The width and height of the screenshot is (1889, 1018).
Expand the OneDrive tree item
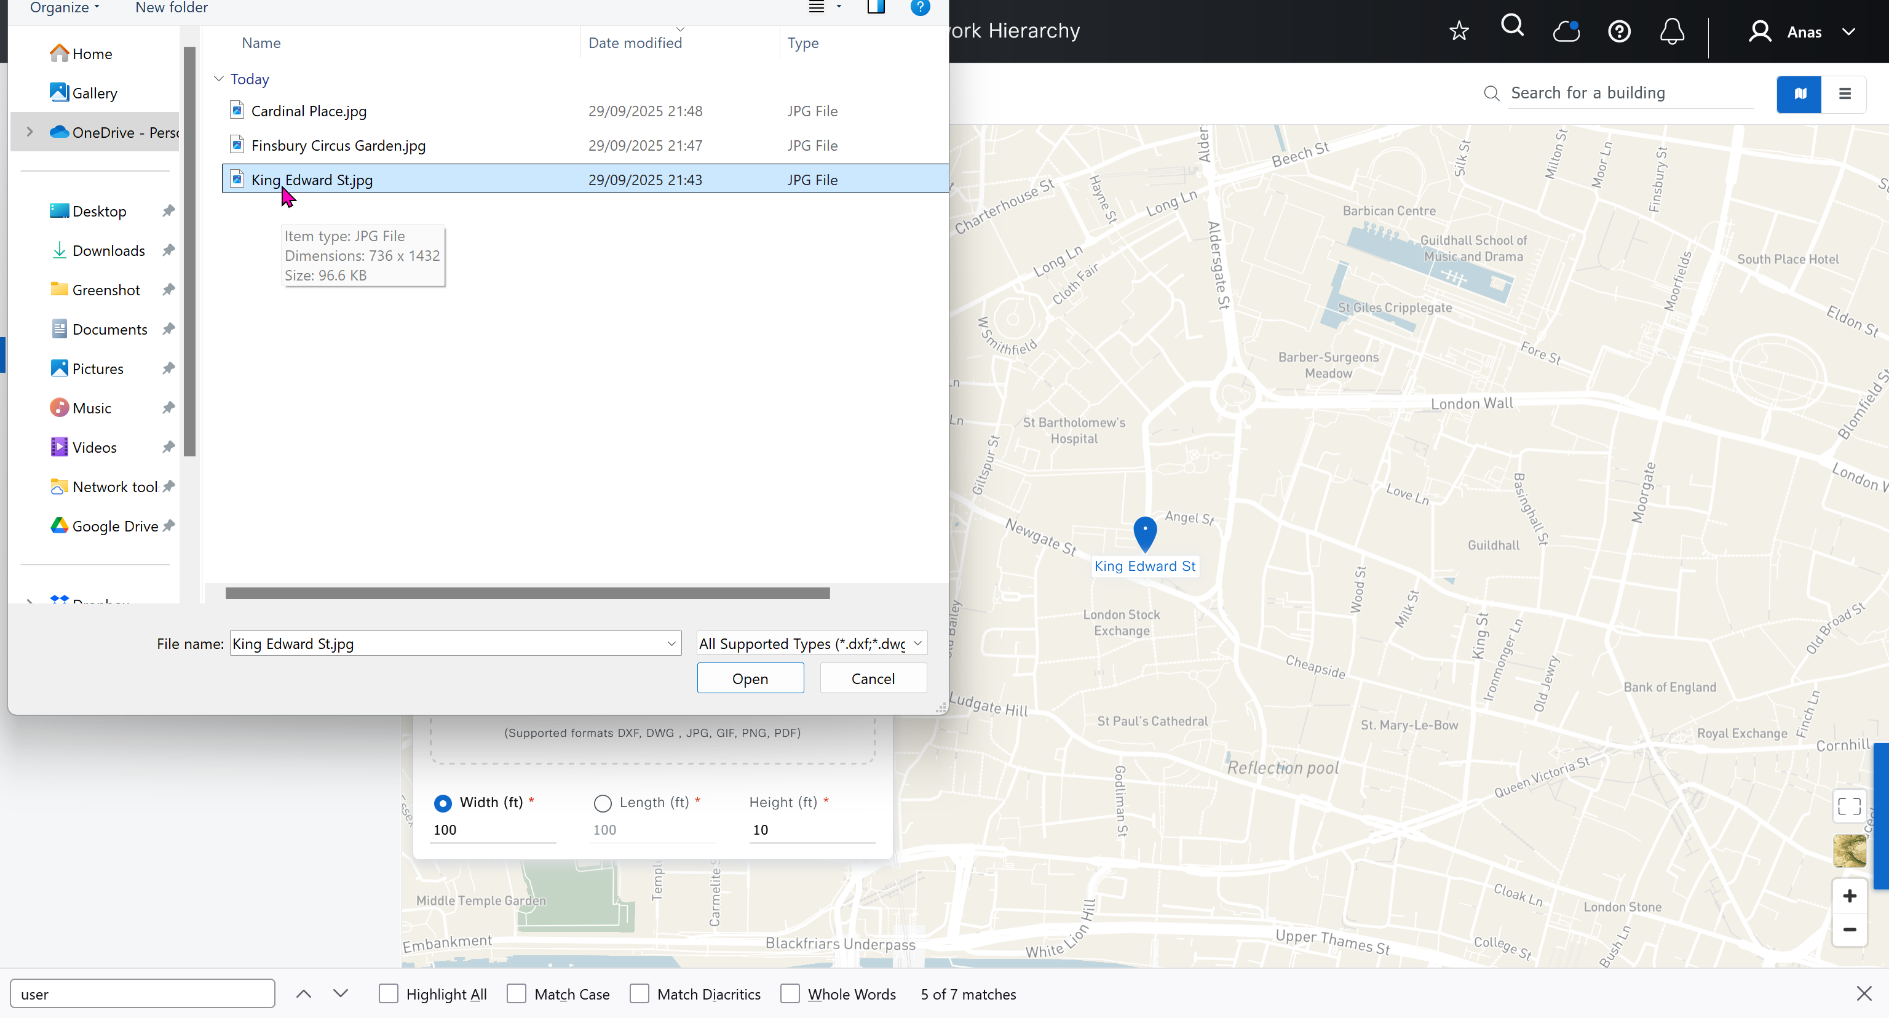click(x=30, y=131)
